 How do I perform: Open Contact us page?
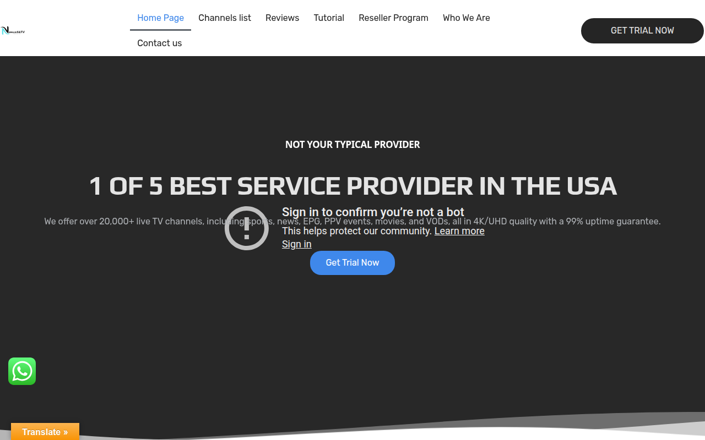[159, 43]
